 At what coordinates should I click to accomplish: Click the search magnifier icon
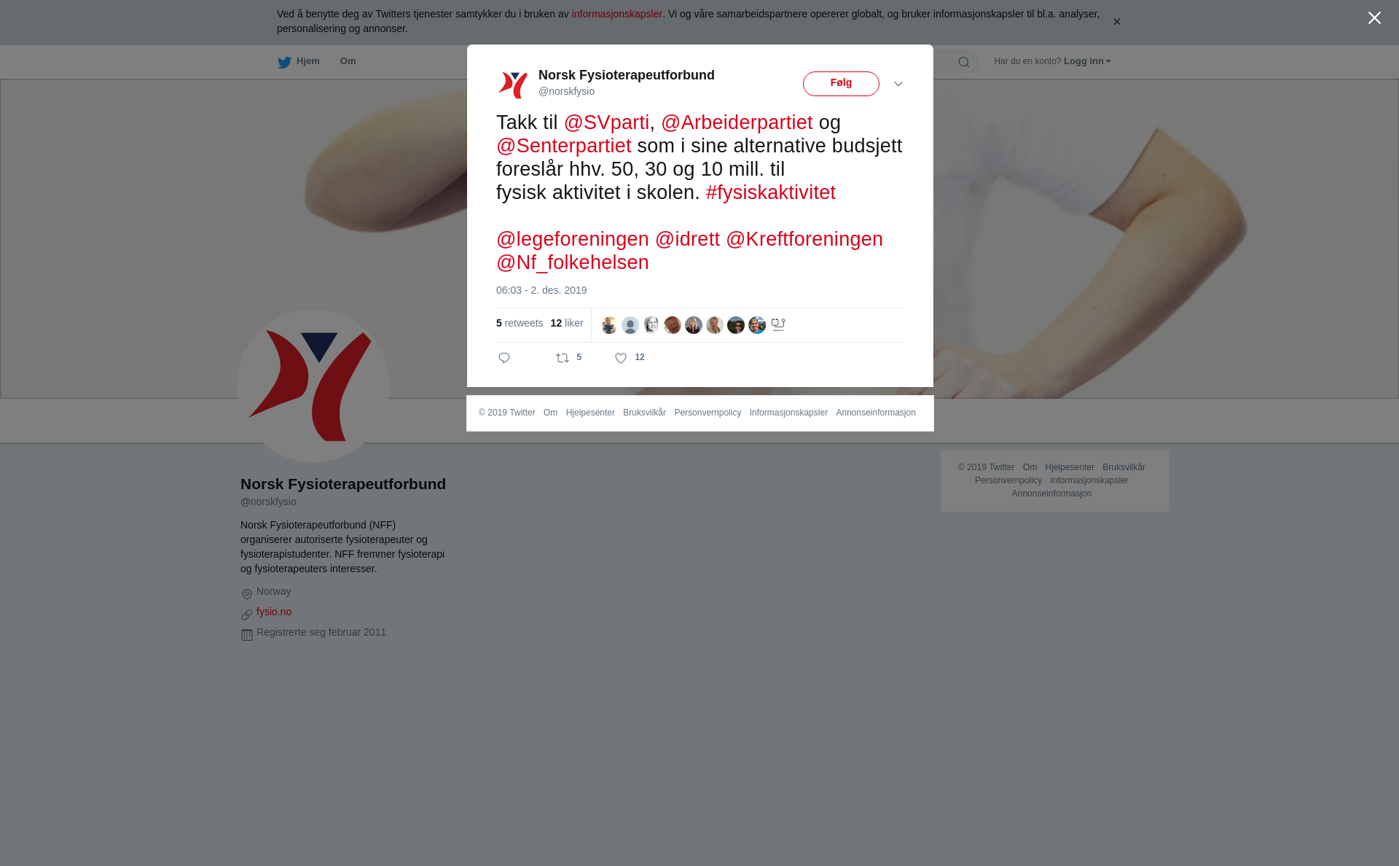tap(964, 62)
